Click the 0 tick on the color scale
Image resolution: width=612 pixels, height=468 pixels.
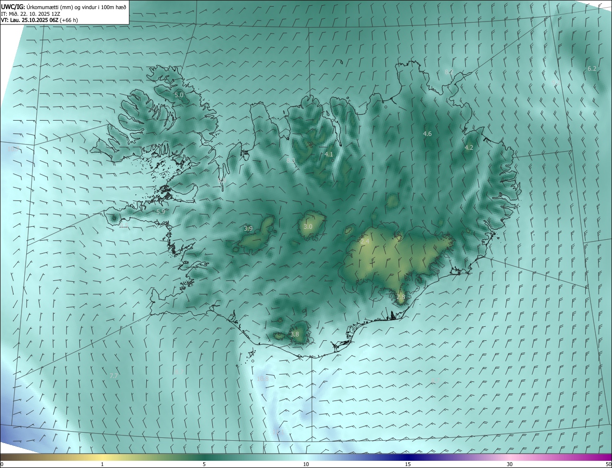click(2, 465)
